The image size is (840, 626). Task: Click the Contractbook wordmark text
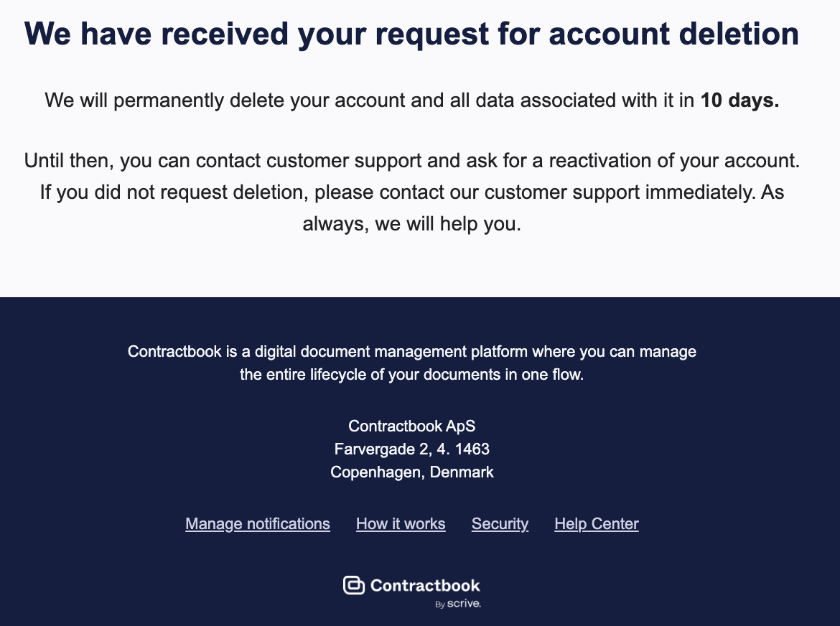point(425,585)
